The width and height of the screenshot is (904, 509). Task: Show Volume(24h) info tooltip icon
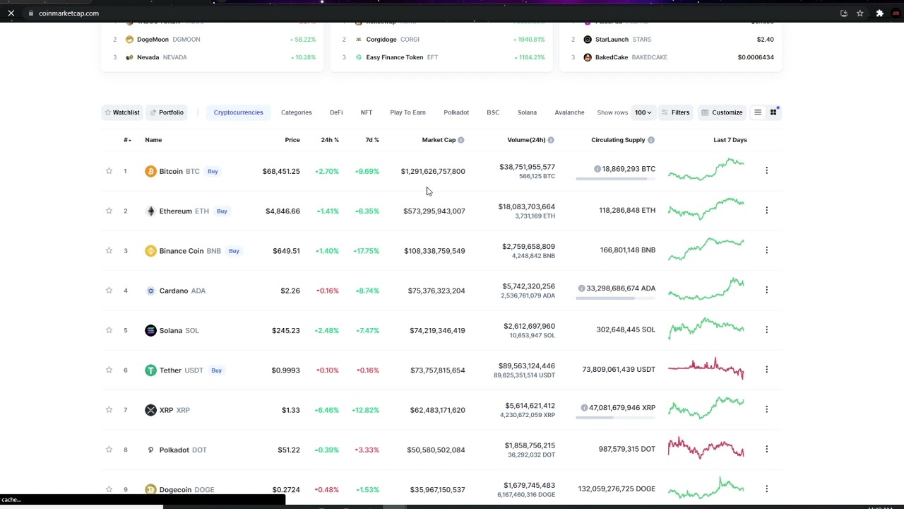(x=551, y=140)
